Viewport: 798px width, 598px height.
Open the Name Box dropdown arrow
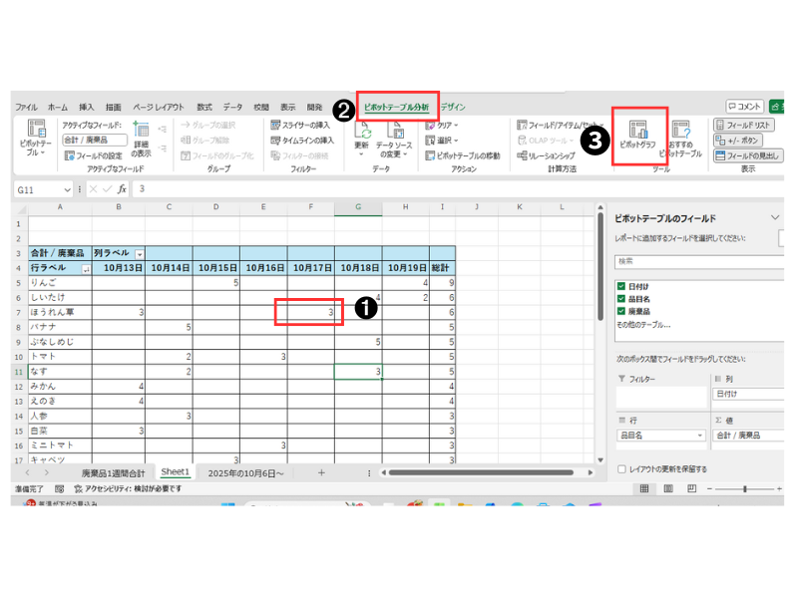(x=68, y=189)
